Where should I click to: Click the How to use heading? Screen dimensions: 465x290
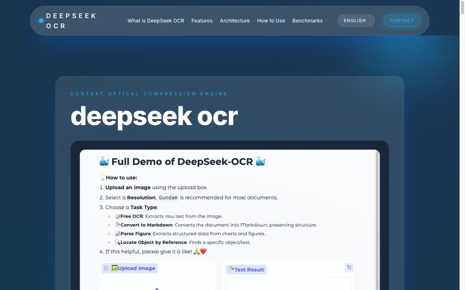[118, 178]
